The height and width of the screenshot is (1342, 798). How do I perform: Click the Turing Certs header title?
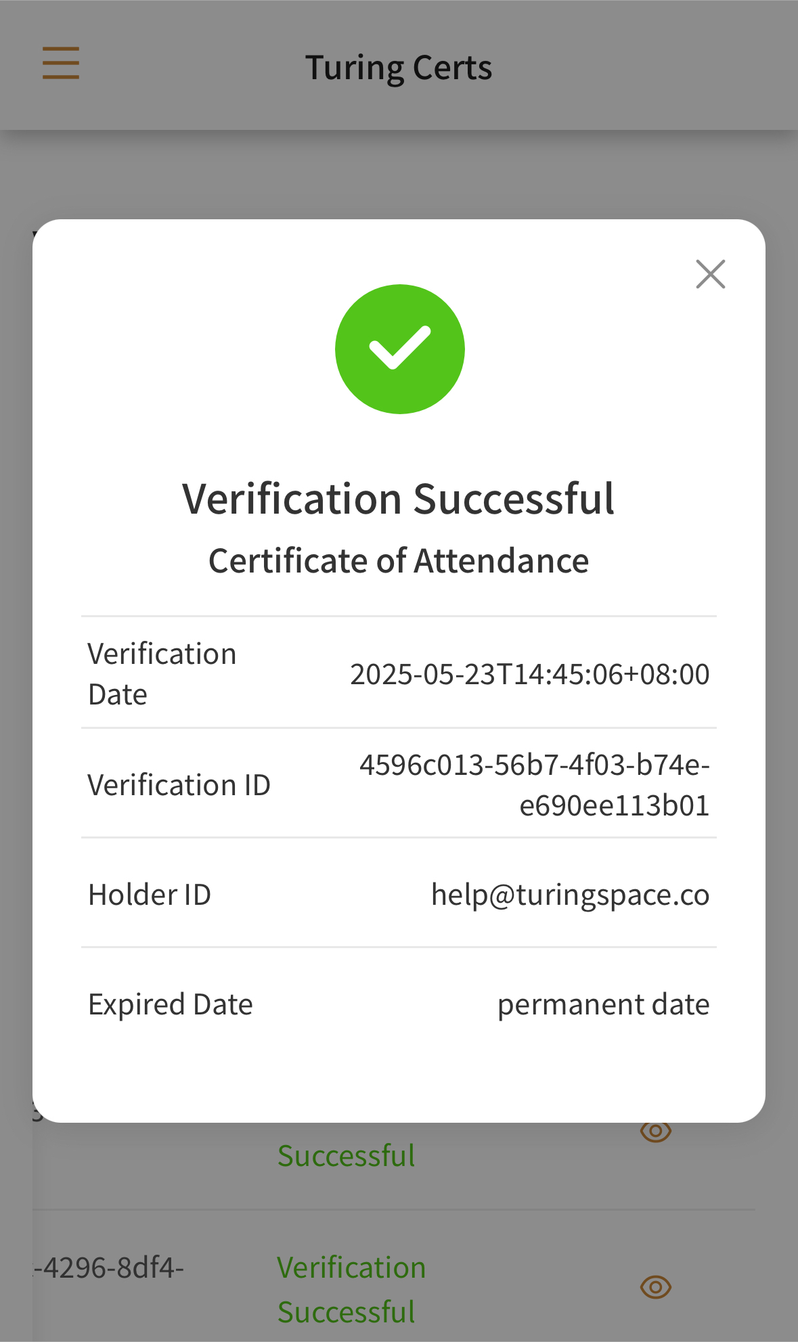[399, 68]
